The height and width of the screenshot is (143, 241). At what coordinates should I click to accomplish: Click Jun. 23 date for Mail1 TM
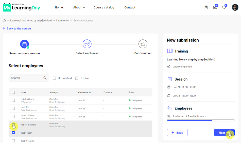pos(81,108)
